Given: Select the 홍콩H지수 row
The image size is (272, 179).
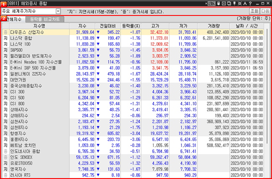Looking at the screenshot, I should pyautogui.click(x=133, y=139).
